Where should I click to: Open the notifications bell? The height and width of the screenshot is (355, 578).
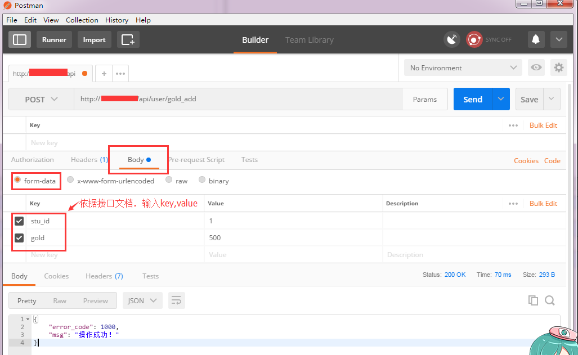536,39
